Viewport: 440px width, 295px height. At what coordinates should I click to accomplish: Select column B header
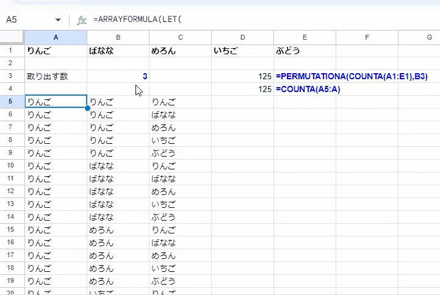pyautogui.click(x=118, y=38)
